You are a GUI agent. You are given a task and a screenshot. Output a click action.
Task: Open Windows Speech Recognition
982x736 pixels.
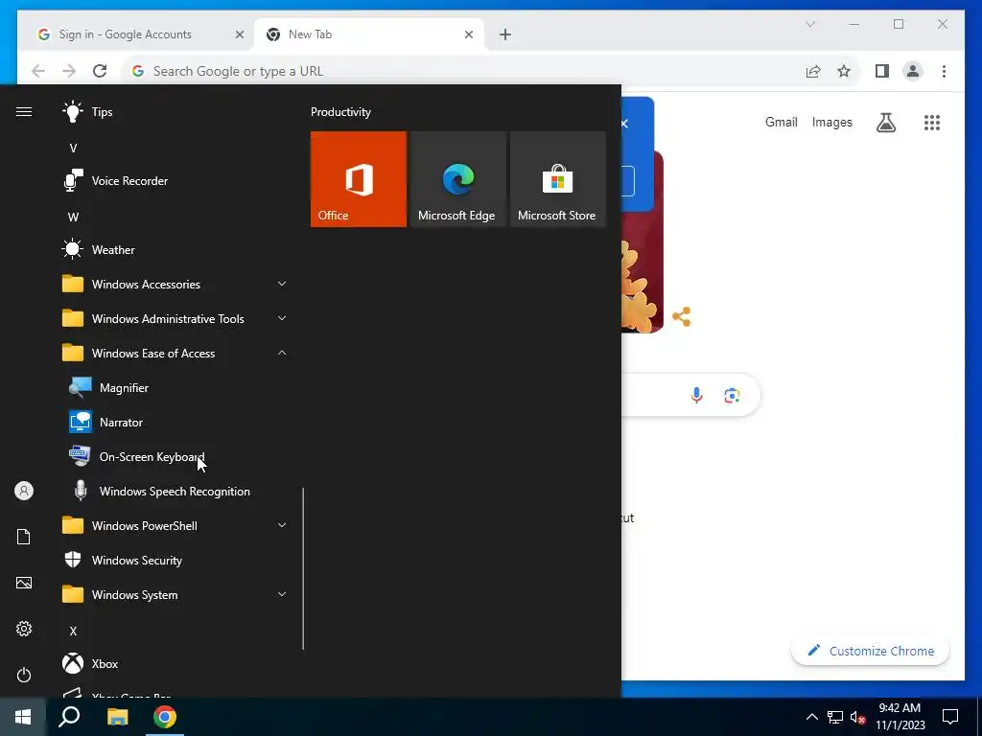(175, 492)
